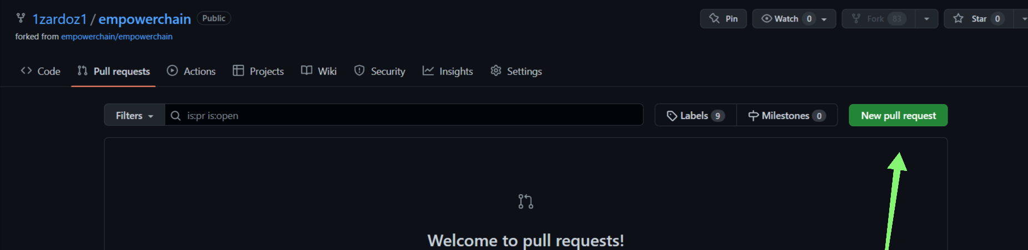1028x250 pixels.
Task: Click the New pull request button
Action: coord(898,115)
